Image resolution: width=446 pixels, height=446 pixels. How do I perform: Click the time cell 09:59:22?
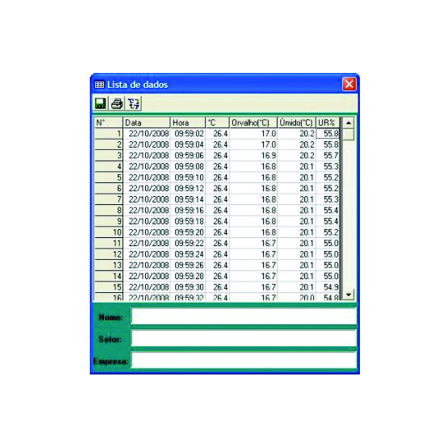coord(188,243)
